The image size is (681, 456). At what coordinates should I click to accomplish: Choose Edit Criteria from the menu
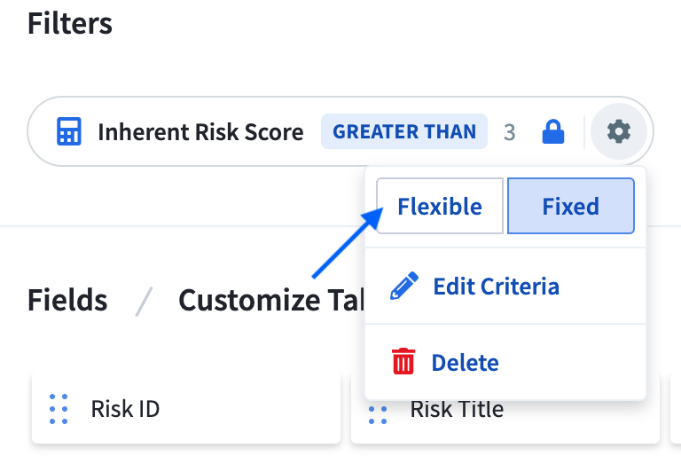pyautogui.click(x=495, y=287)
